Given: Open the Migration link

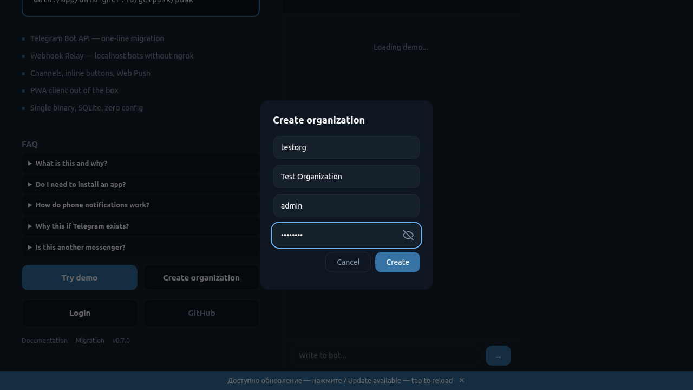Looking at the screenshot, I should click(x=90, y=341).
